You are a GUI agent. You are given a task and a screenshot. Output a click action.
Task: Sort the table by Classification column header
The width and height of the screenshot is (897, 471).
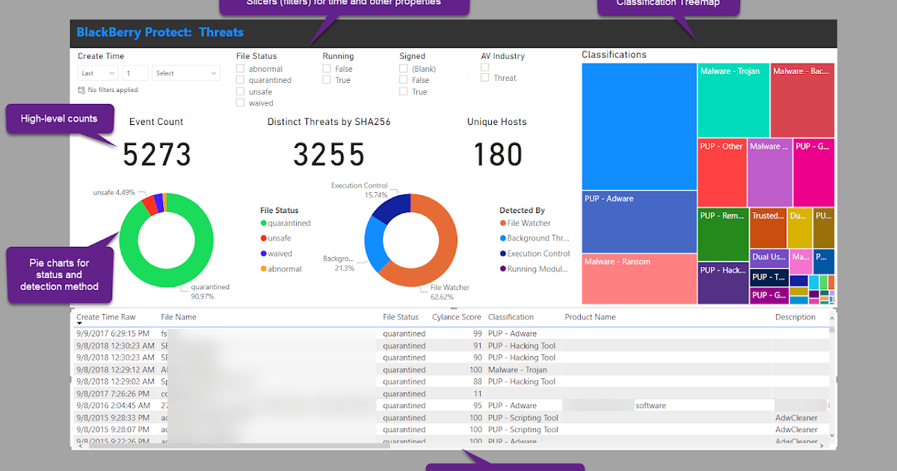pyautogui.click(x=511, y=316)
